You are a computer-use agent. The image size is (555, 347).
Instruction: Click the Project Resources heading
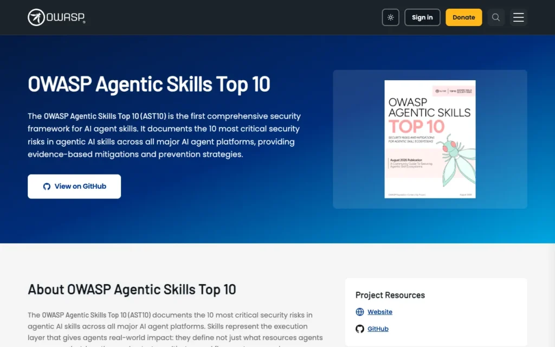(390, 295)
